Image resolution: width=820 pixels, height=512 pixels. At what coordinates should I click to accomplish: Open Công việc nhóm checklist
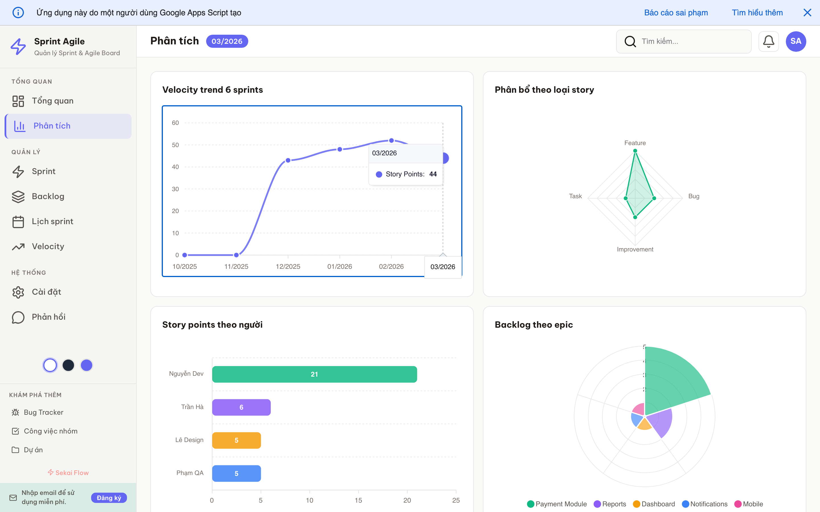tap(51, 431)
